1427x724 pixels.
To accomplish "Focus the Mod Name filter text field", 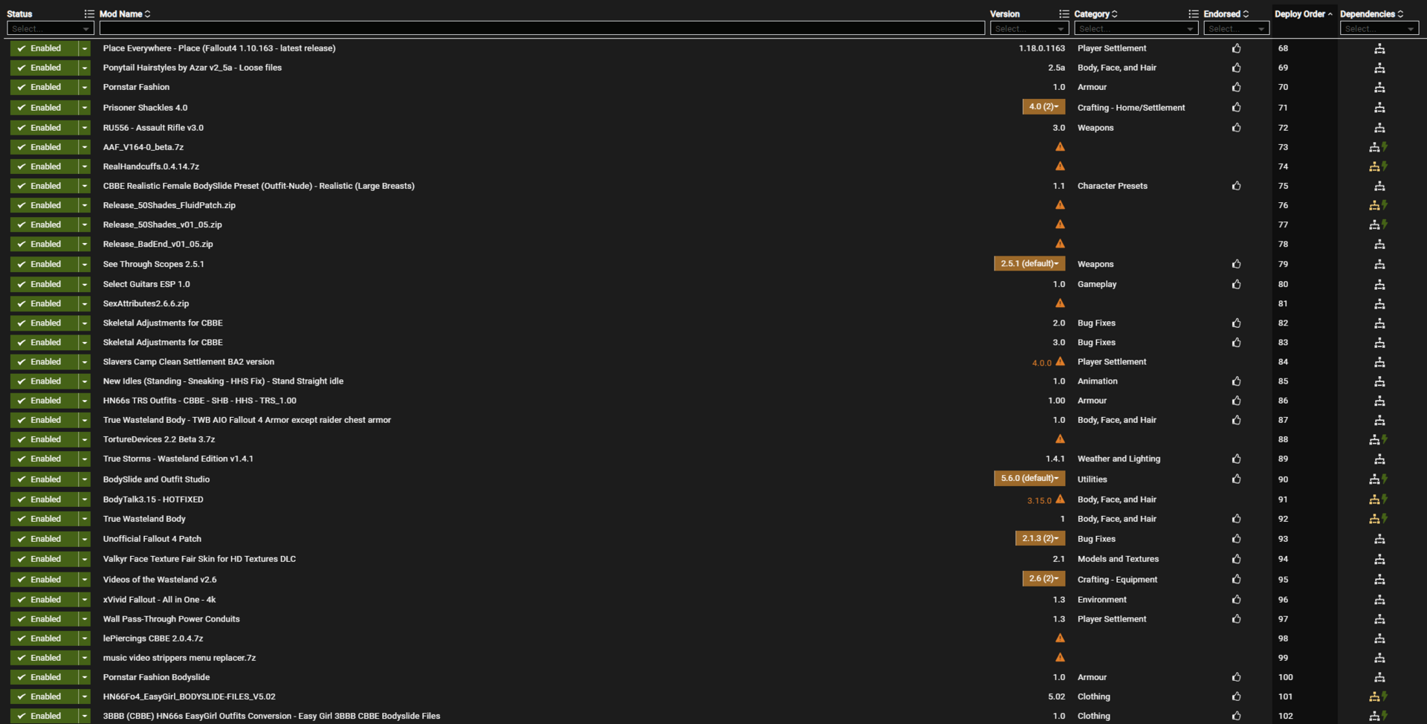I will click(x=542, y=28).
